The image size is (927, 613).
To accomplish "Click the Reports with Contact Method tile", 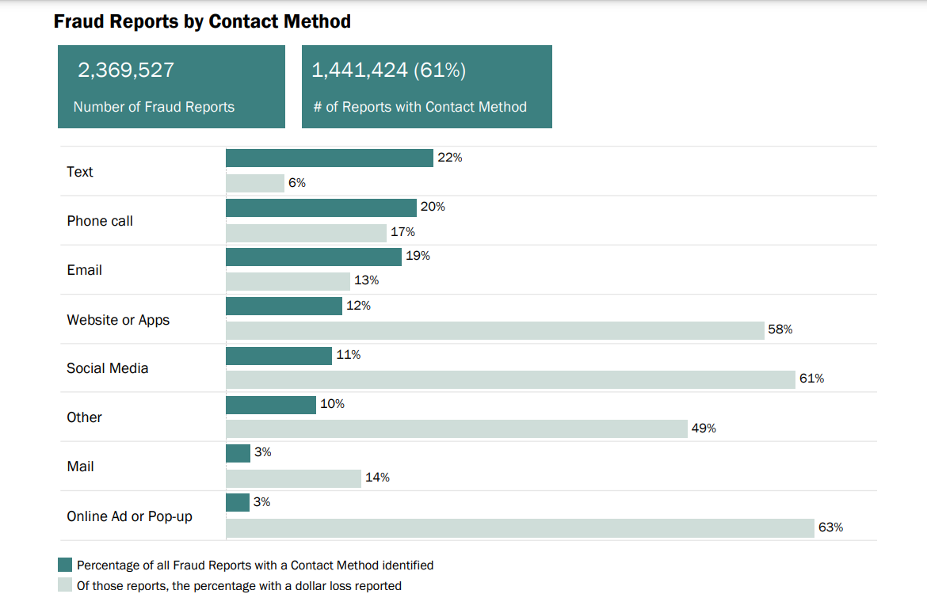I will 426,86.
